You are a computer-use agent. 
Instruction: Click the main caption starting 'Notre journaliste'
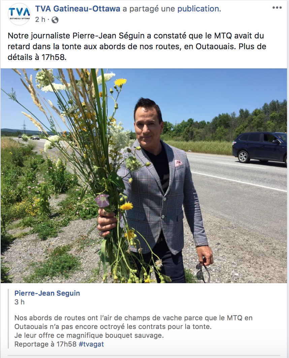[x=137, y=46]
